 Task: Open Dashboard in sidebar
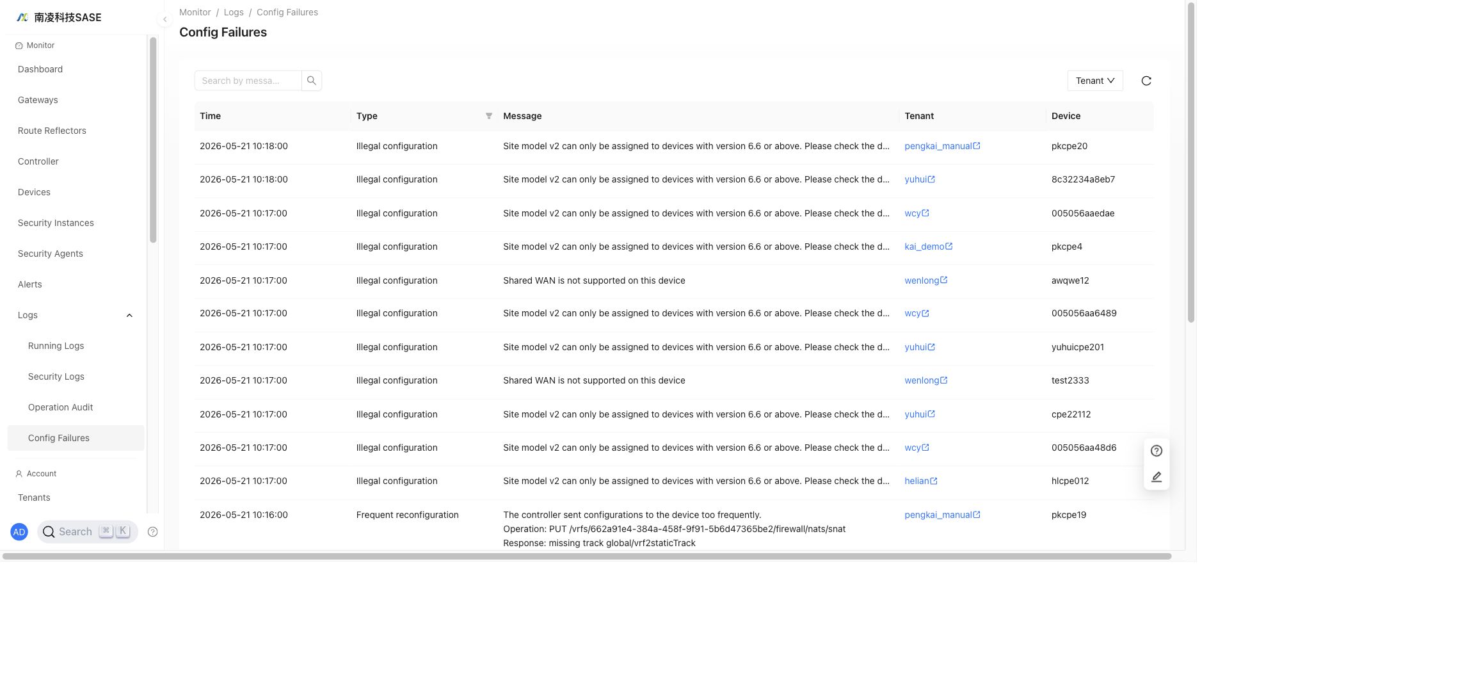pos(40,69)
